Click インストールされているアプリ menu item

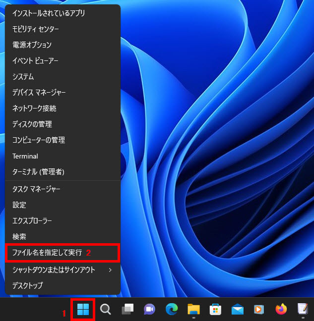pyautogui.click(x=49, y=13)
